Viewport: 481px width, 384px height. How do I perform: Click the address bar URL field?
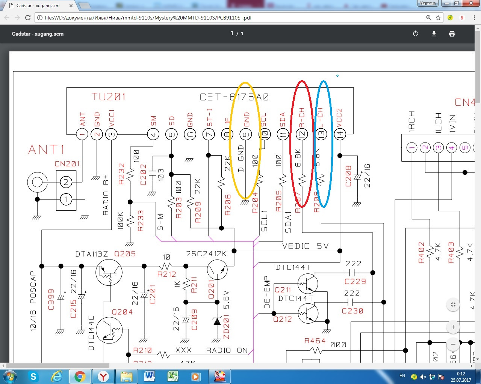coord(233,18)
